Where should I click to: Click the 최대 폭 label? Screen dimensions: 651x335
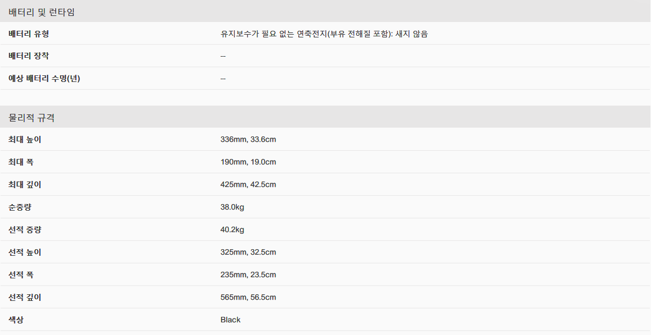21,162
